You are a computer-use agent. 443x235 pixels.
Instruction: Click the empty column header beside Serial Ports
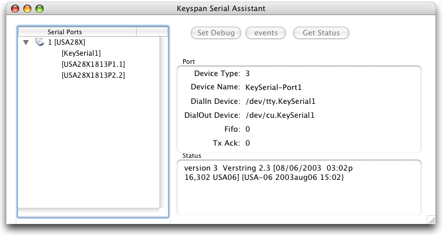[152, 32]
